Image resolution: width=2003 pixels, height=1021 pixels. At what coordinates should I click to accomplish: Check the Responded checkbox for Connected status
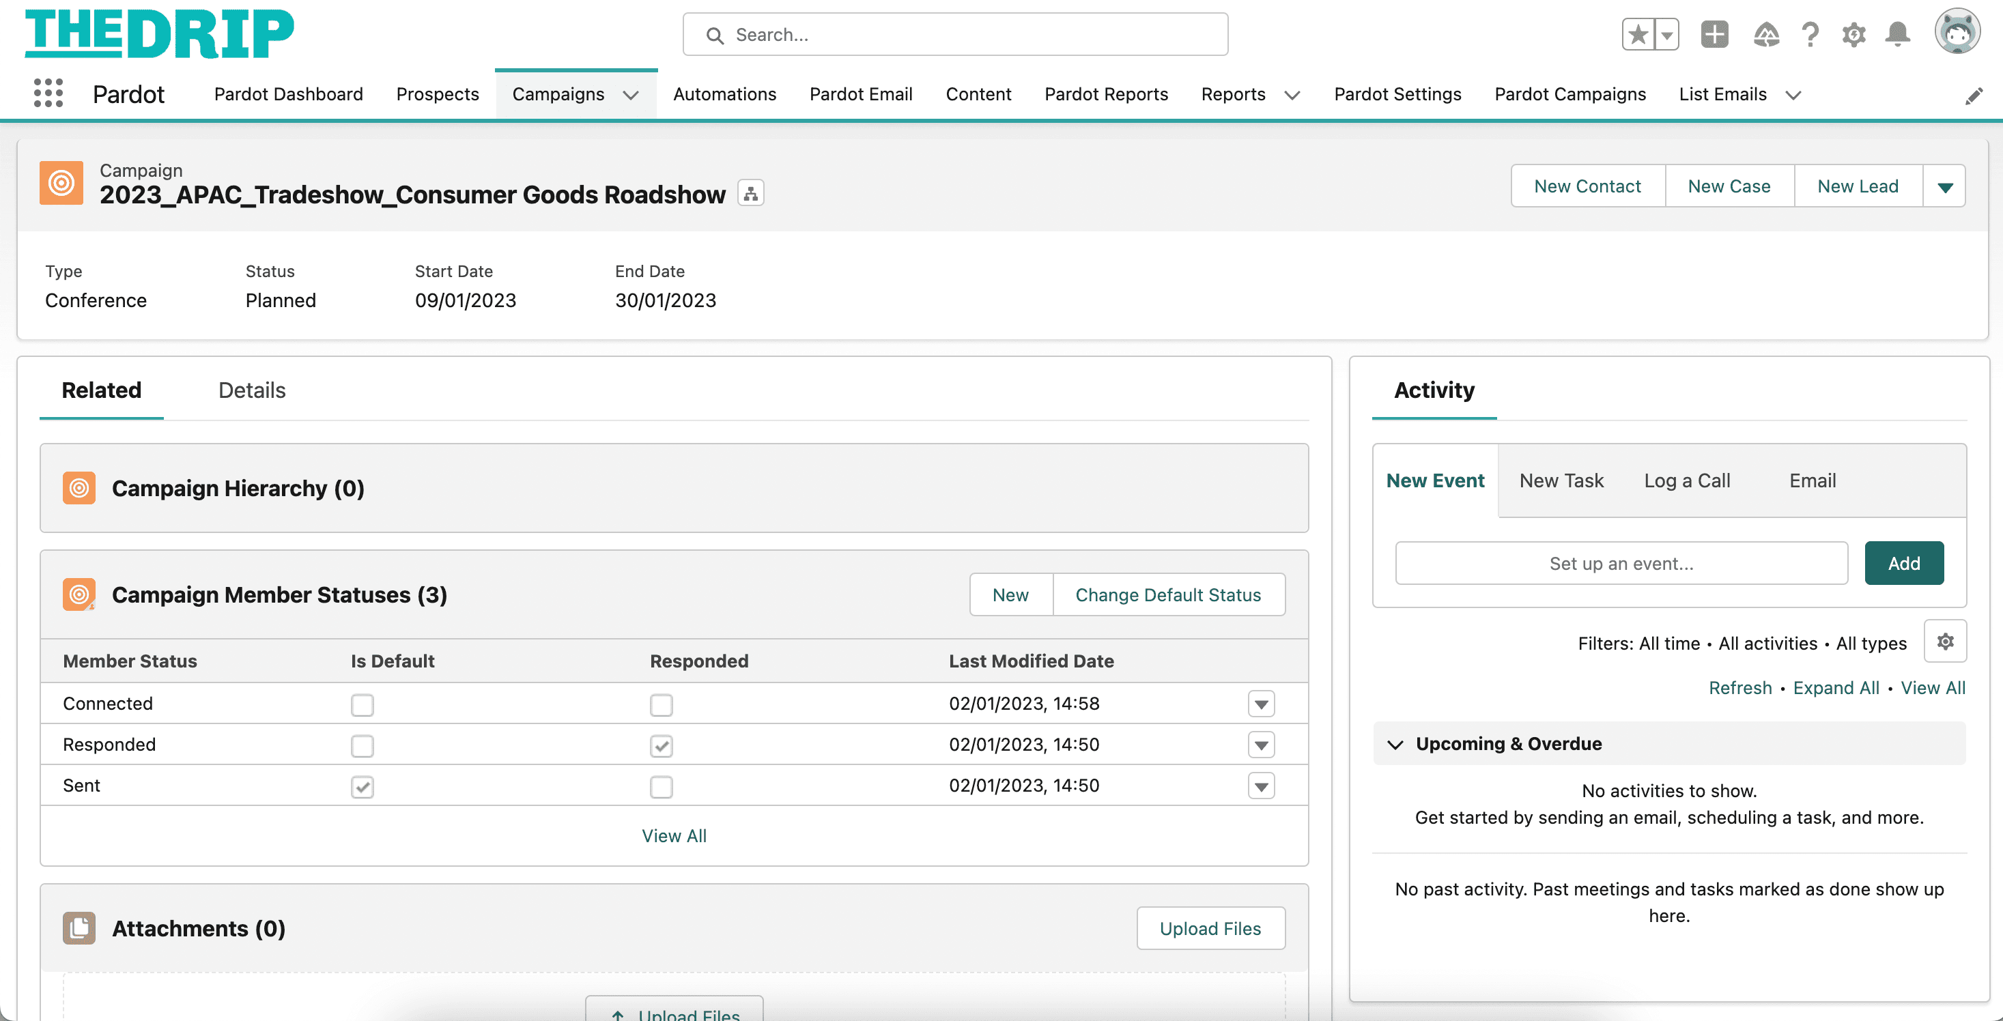pyautogui.click(x=661, y=704)
